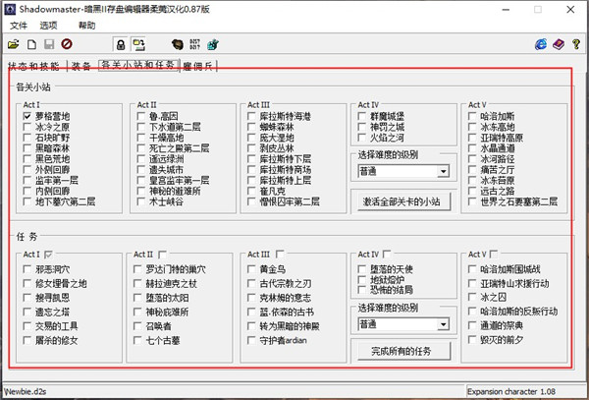Open the quest difficulty dropdown showing 普通
The image size is (589, 400).
point(403,324)
